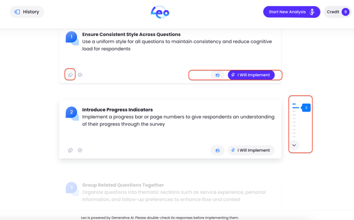
Task: Click the down chevron in suggestion navigator
Action: (x=294, y=145)
